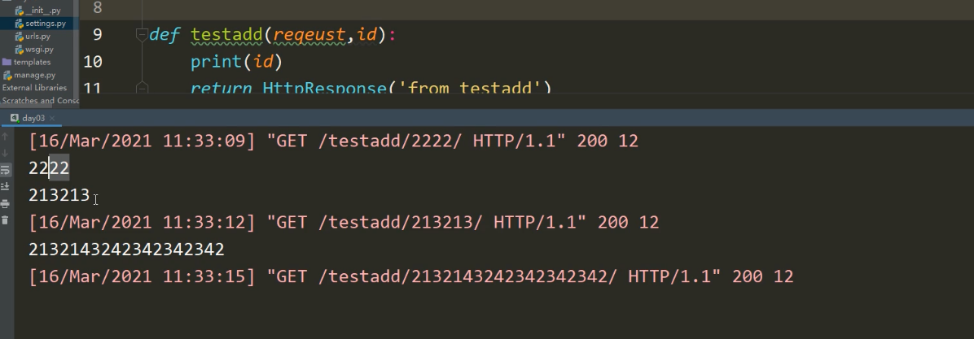974x339 pixels.
Task: Click line number 10 in the gutter
Action: point(93,61)
